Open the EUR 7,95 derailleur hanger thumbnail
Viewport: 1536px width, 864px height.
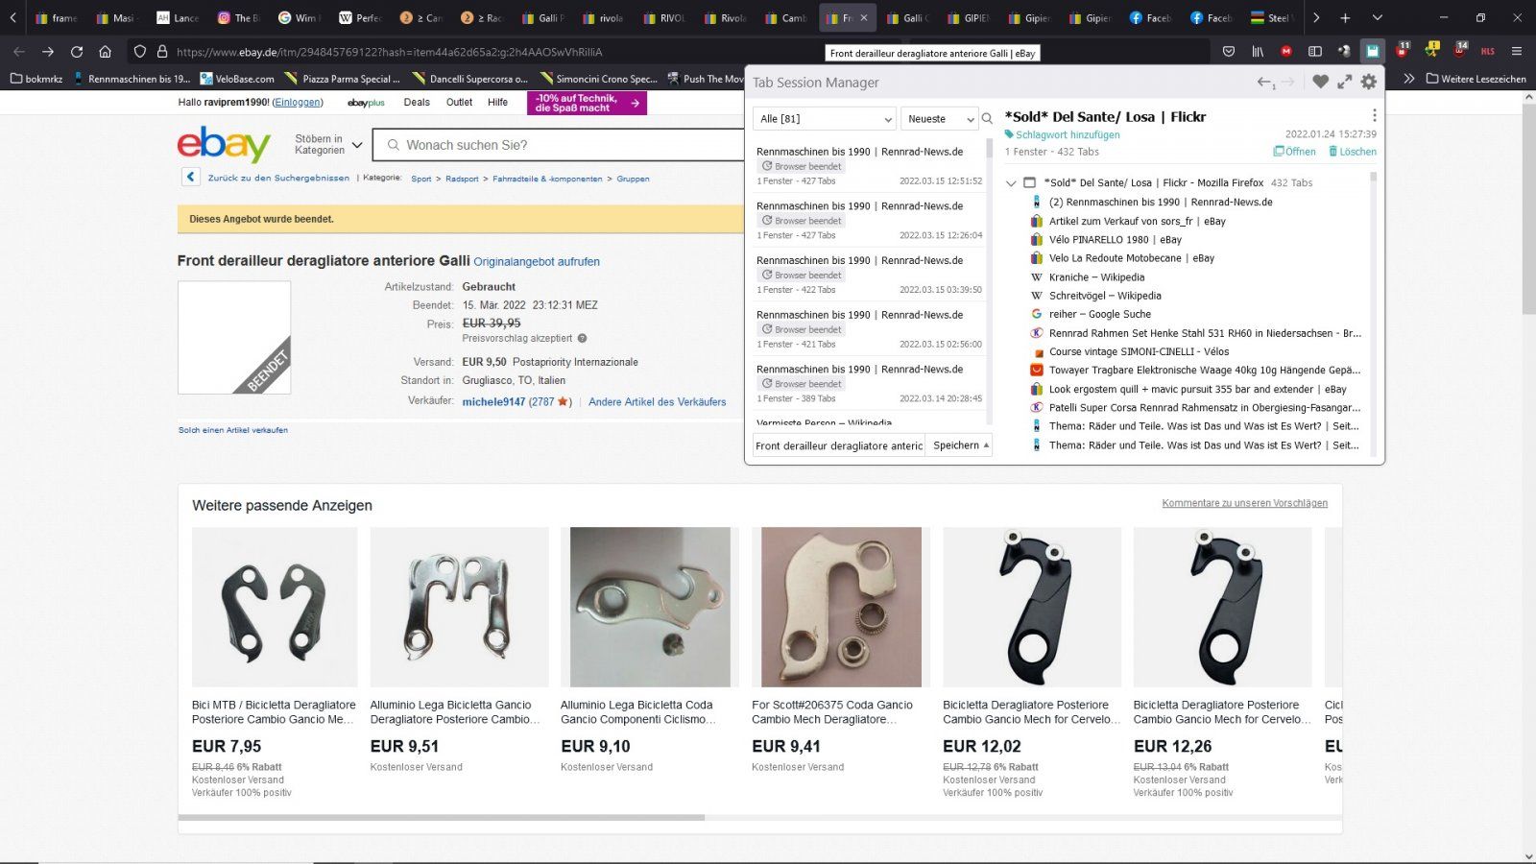point(275,607)
